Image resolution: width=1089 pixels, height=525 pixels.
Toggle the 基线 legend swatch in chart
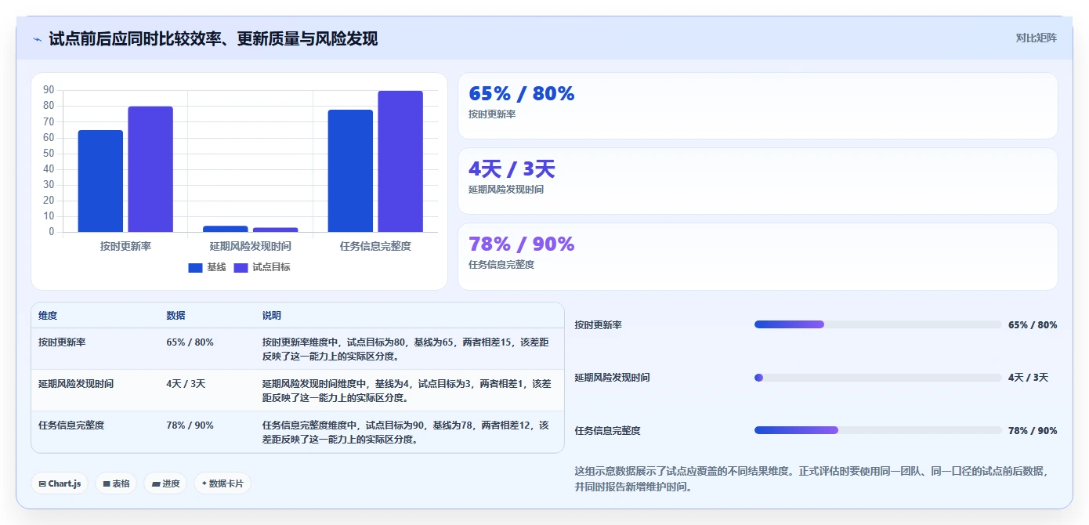click(x=195, y=267)
